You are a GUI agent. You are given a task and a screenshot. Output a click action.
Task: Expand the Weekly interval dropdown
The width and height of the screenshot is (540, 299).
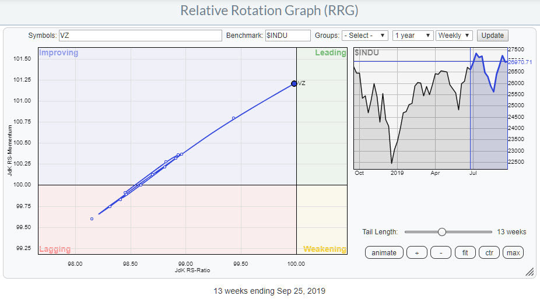click(454, 36)
